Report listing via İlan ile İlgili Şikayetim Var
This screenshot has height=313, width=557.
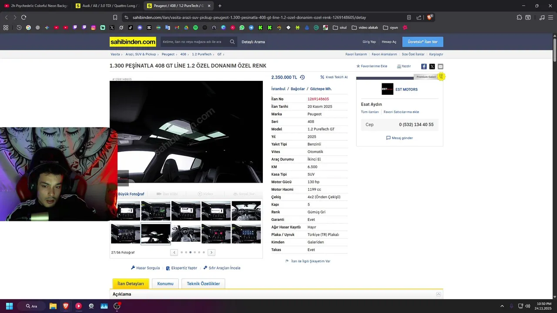[x=308, y=261]
